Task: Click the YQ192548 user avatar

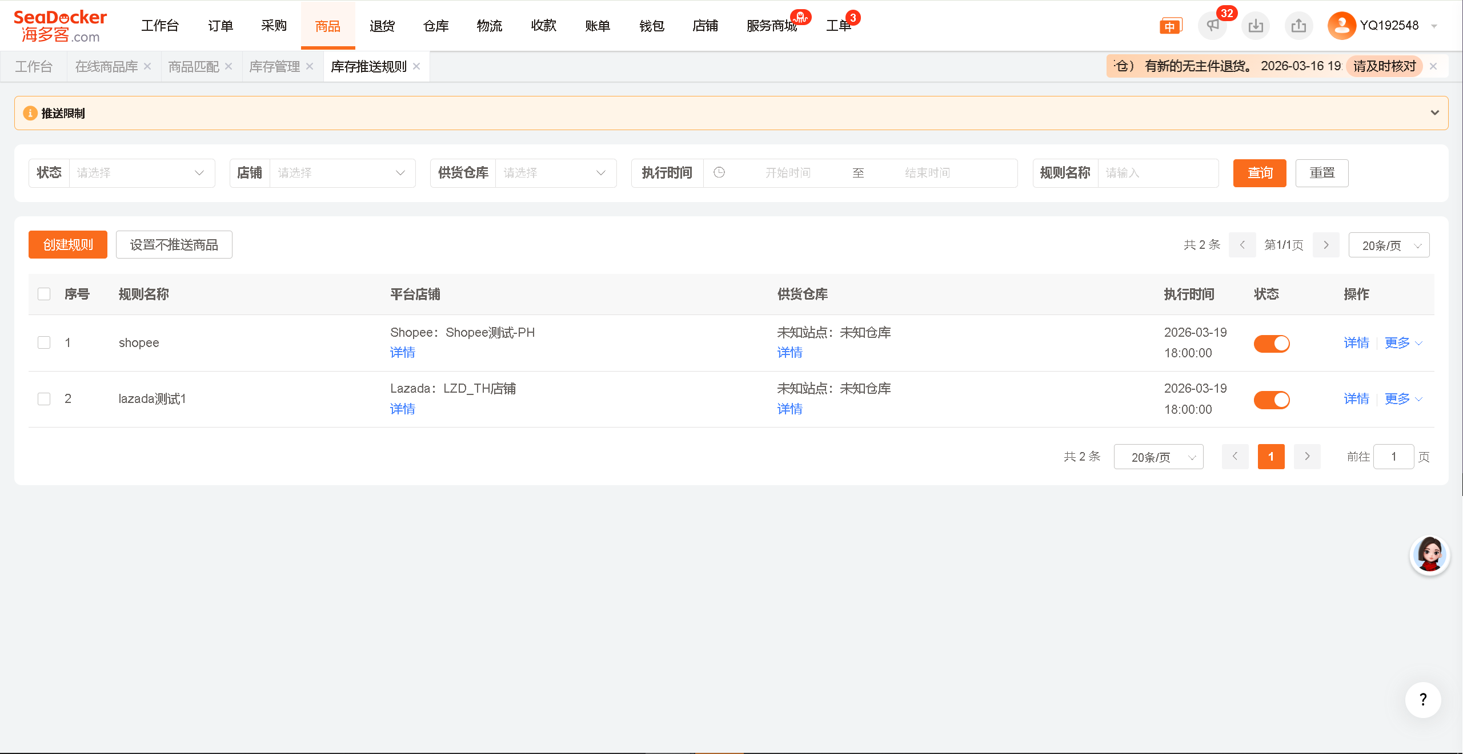Action: point(1341,26)
